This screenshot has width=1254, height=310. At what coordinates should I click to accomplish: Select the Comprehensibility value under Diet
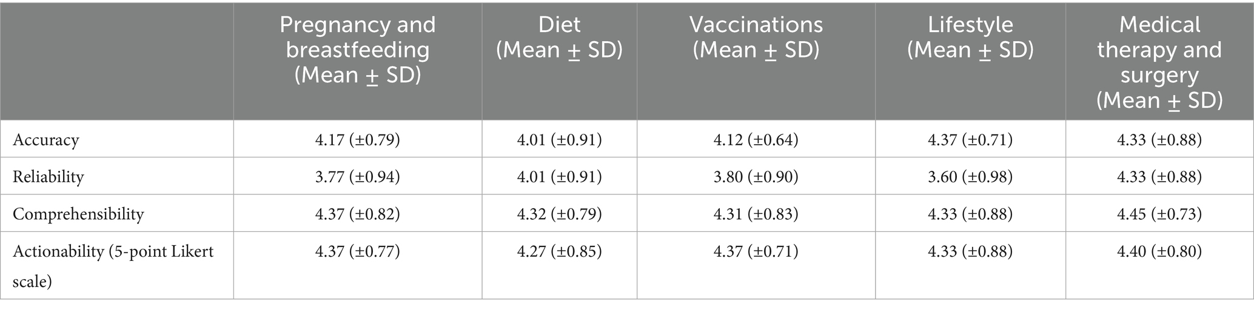[559, 214]
